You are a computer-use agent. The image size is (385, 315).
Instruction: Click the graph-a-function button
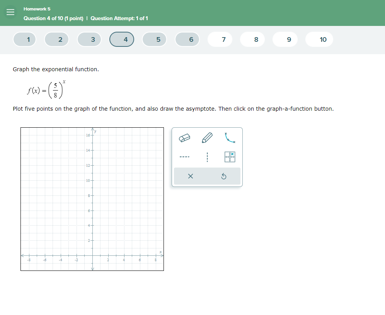tap(230, 156)
